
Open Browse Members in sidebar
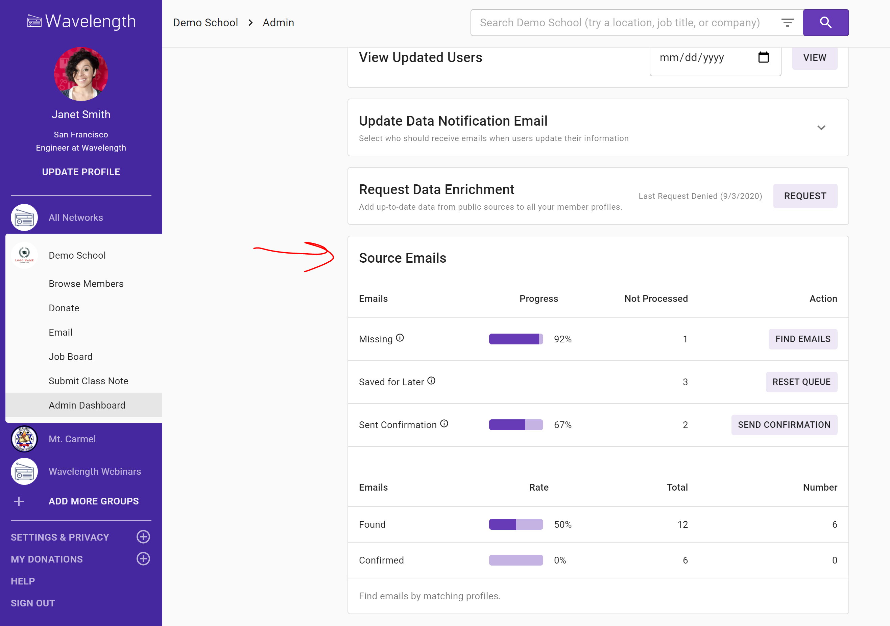coord(86,284)
